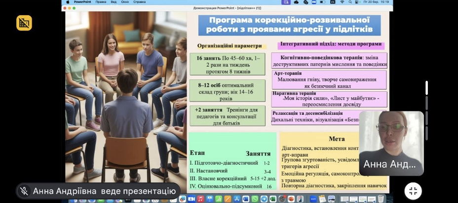The width and height of the screenshot is (458, 203).
Task: Exit full screen with the collapse arrows button
Action: tap(413, 191)
